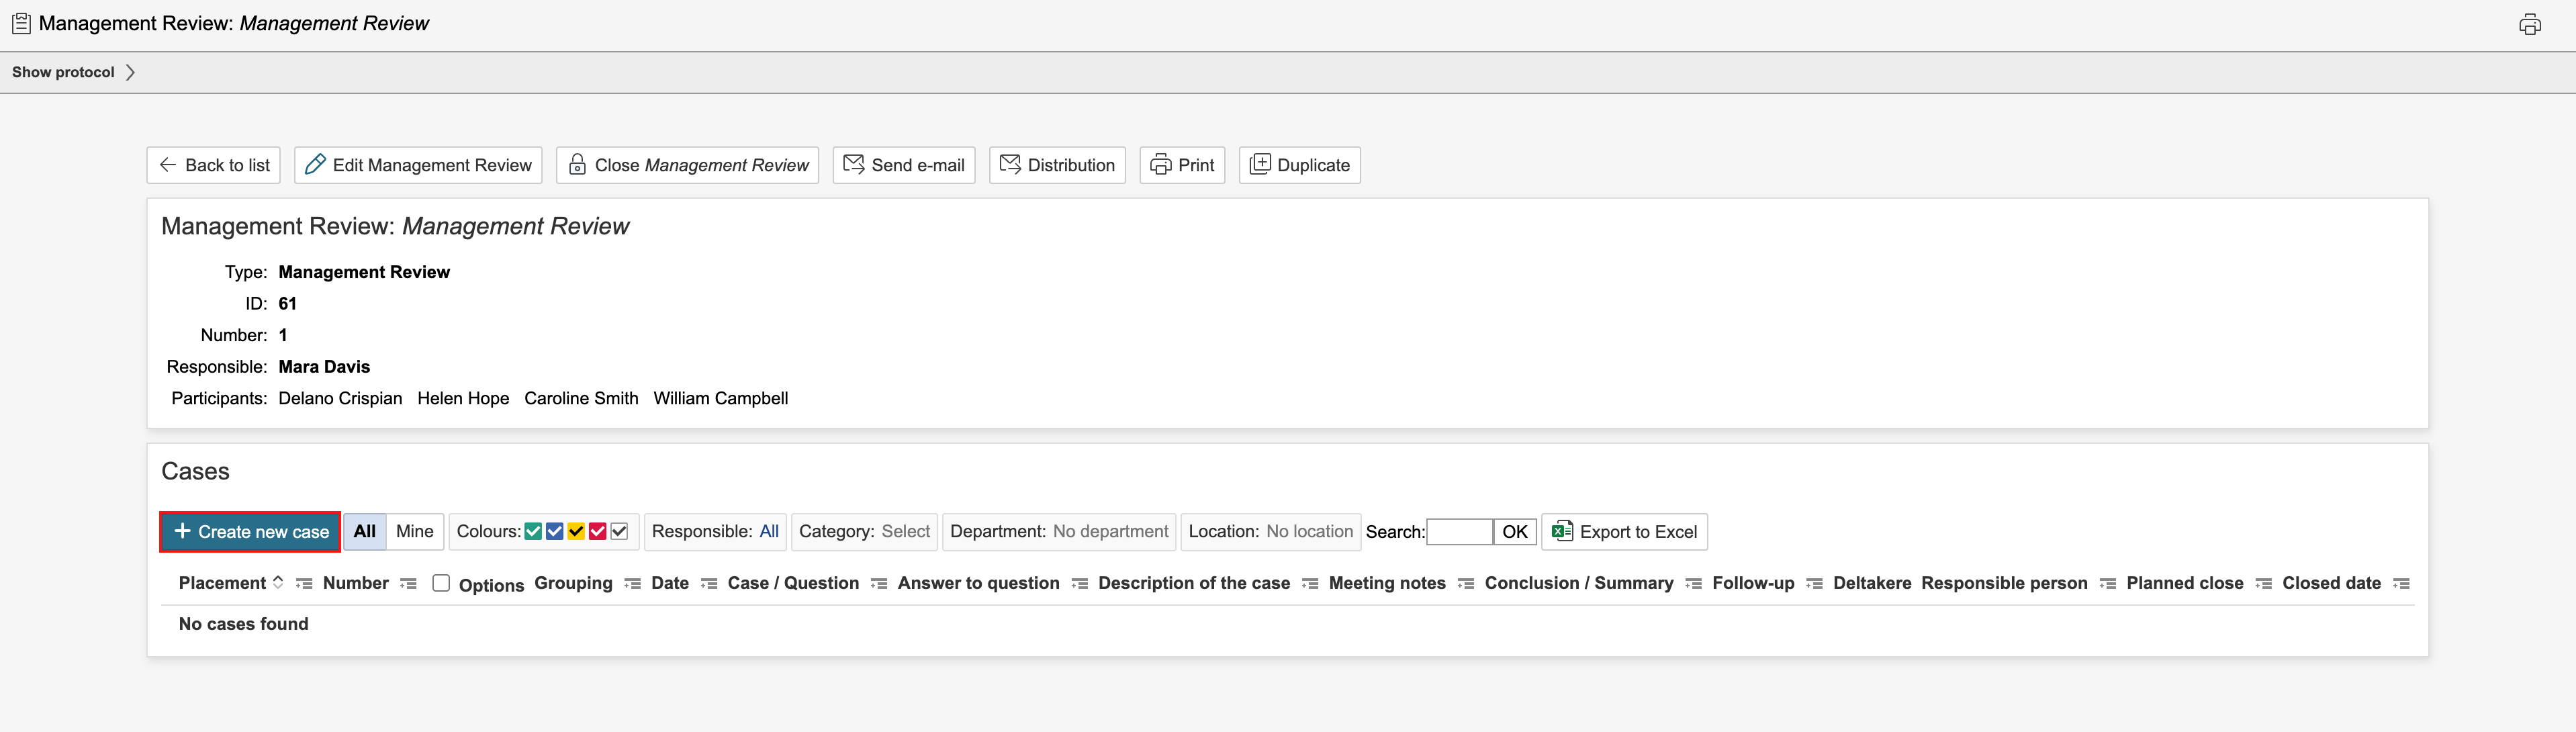
Task: Toggle the yellow colour filter swatch
Action: pos(576,531)
